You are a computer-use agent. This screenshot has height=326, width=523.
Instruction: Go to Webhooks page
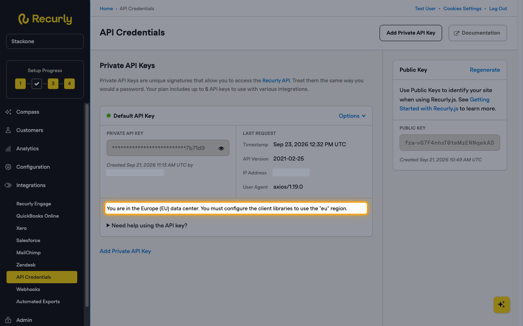click(28, 289)
